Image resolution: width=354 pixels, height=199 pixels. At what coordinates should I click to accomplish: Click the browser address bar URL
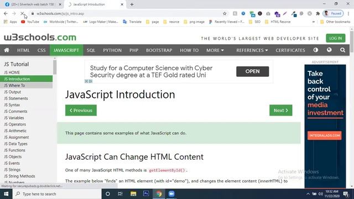(x=60, y=13)
